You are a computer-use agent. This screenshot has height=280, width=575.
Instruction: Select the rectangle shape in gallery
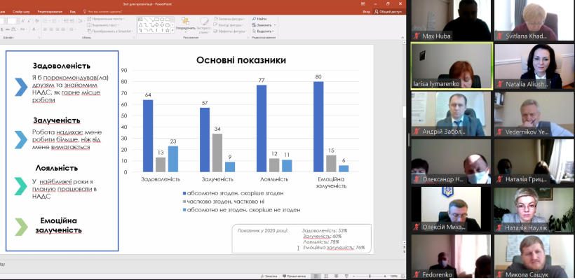[x=156, y=20]
